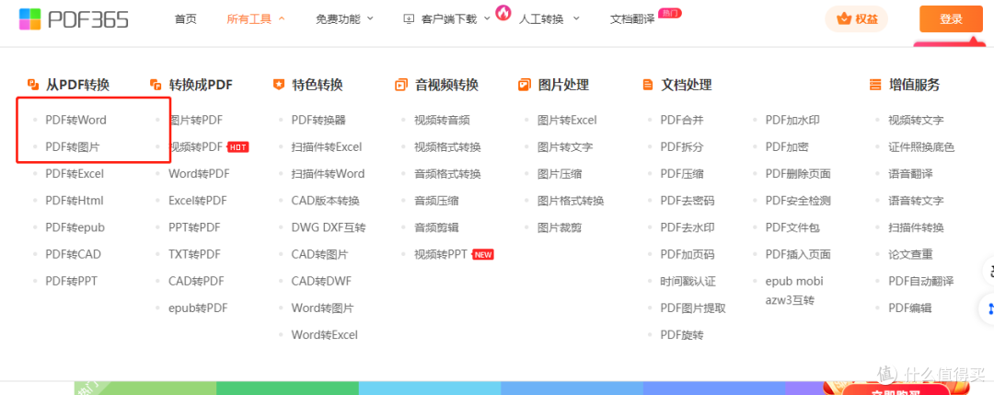Click the 增值服务 category icon
Viewport: 994px width, 395px height.
(x=875, y=85)
